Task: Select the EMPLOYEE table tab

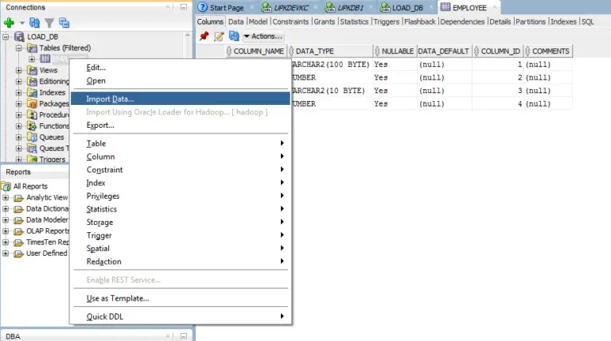Action: point(469,7)
